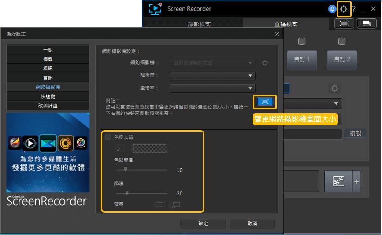The image size is (382, 235).
Task: Click the plus button beside overlay
Action: click(x=356, y=181)
